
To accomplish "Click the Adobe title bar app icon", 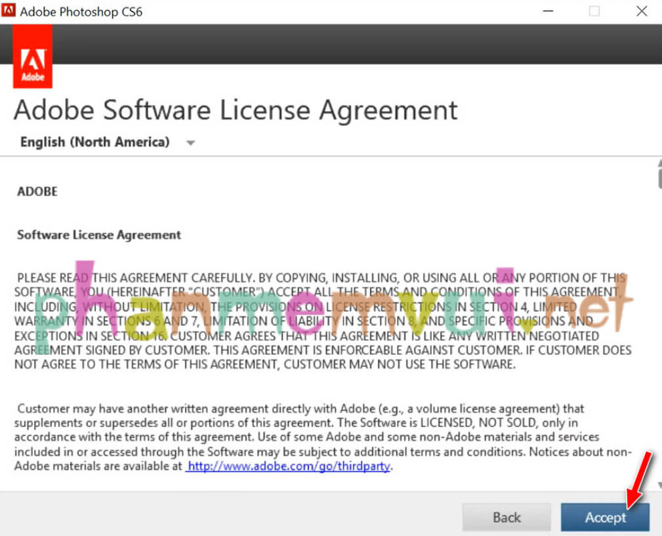I will 8,10.
